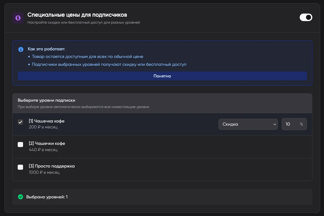Image resolution: width=324 pixels, height=216 pixels.
Task: Click the discount percent input showing 10
Action: point(289,124)
